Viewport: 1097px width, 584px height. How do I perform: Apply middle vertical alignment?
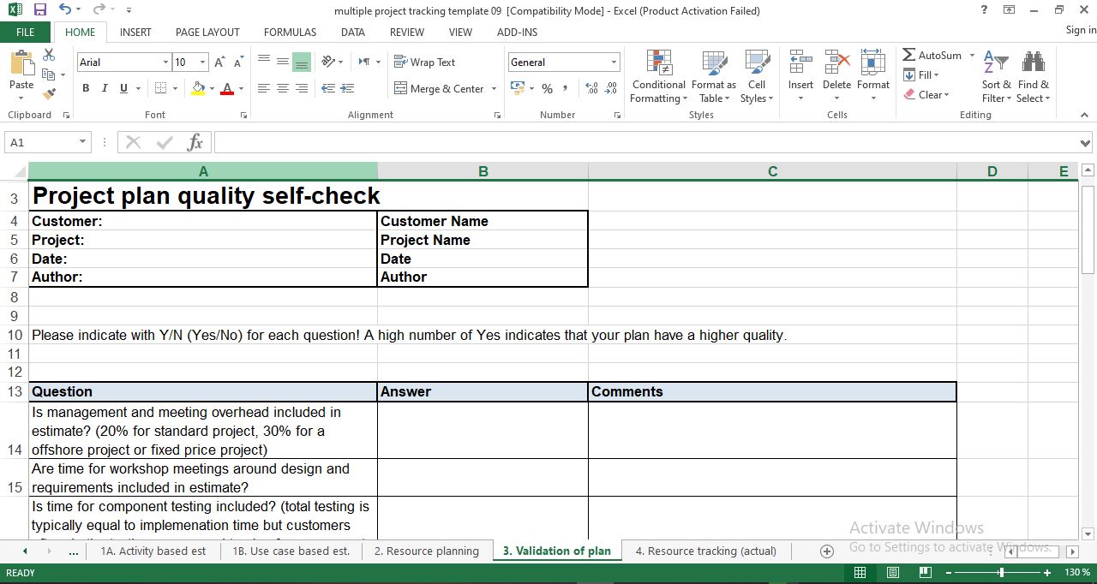pos(283,62)
